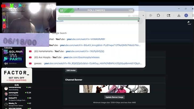
Task: Click the Masky_Tv avatar icon
Action: [x=6, y=104]
